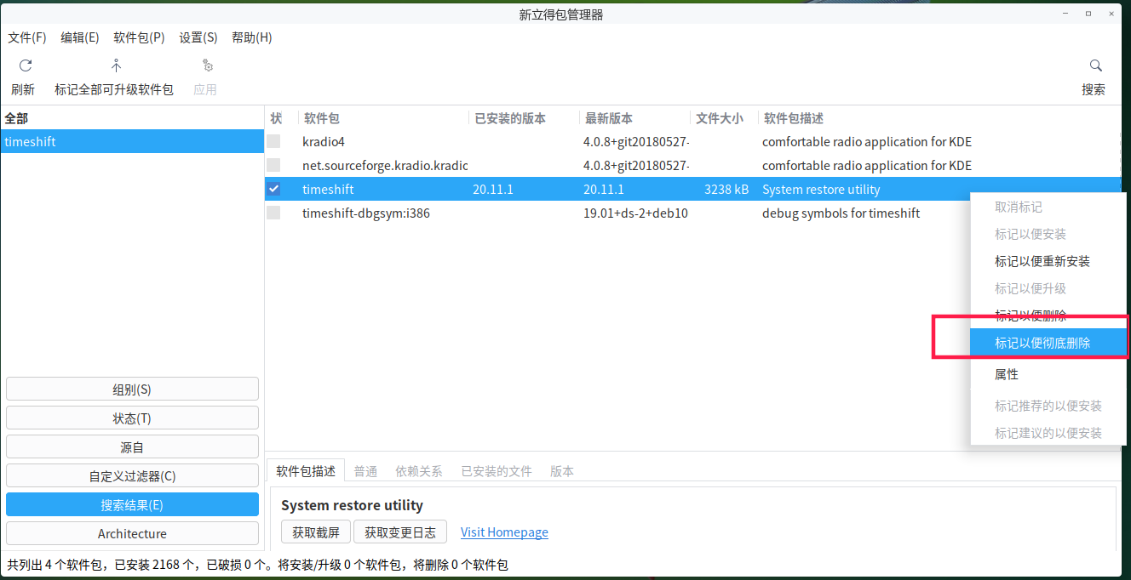Toggle status checkbox for kradio4 row
This screenshot has width=1131, height=580.
point(273,141)
